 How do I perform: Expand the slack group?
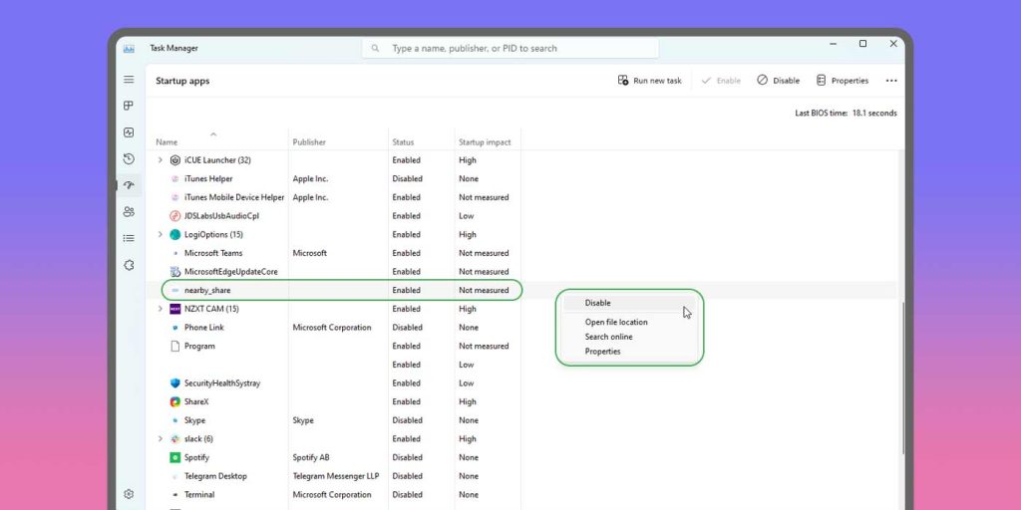click(x=160, y=439)
